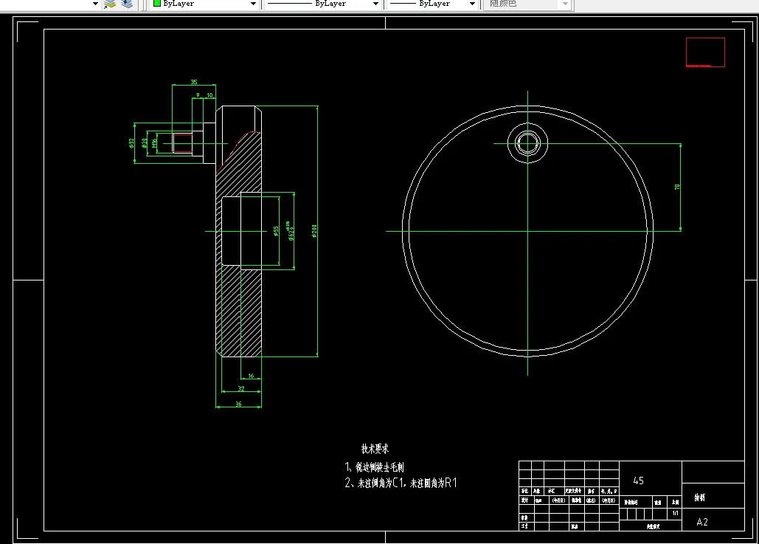Select the M16 thread dimension text
This screenshot has width=759, height=544.
[154, 143]
